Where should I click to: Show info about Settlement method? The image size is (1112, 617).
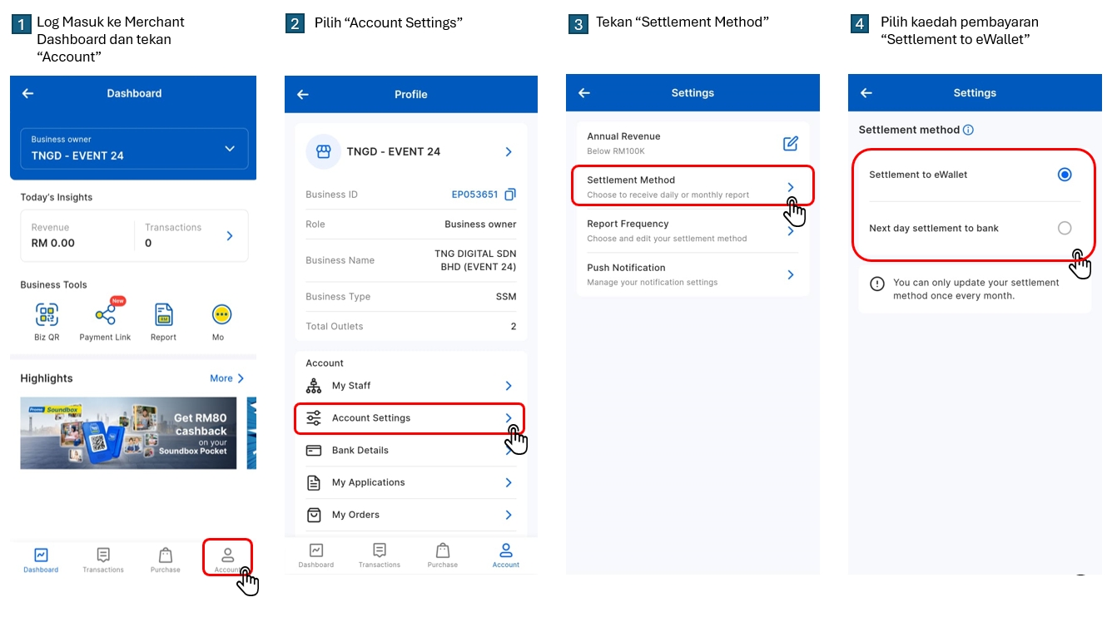[968, 130]
